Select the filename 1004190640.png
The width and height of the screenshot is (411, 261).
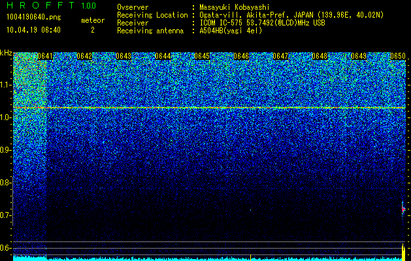pos(34,18)
